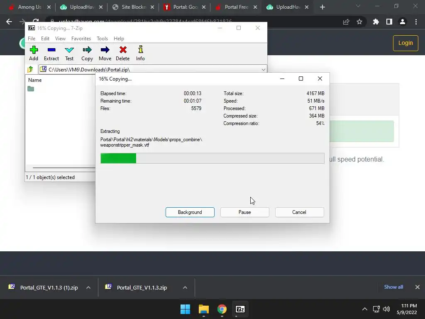Show hidden system tray icons
The width and height of the screenshot is (425, 319).
point(365,309)
